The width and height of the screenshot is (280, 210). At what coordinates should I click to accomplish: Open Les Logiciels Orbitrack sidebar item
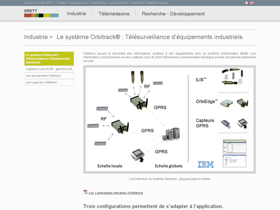tap(49, 82)
